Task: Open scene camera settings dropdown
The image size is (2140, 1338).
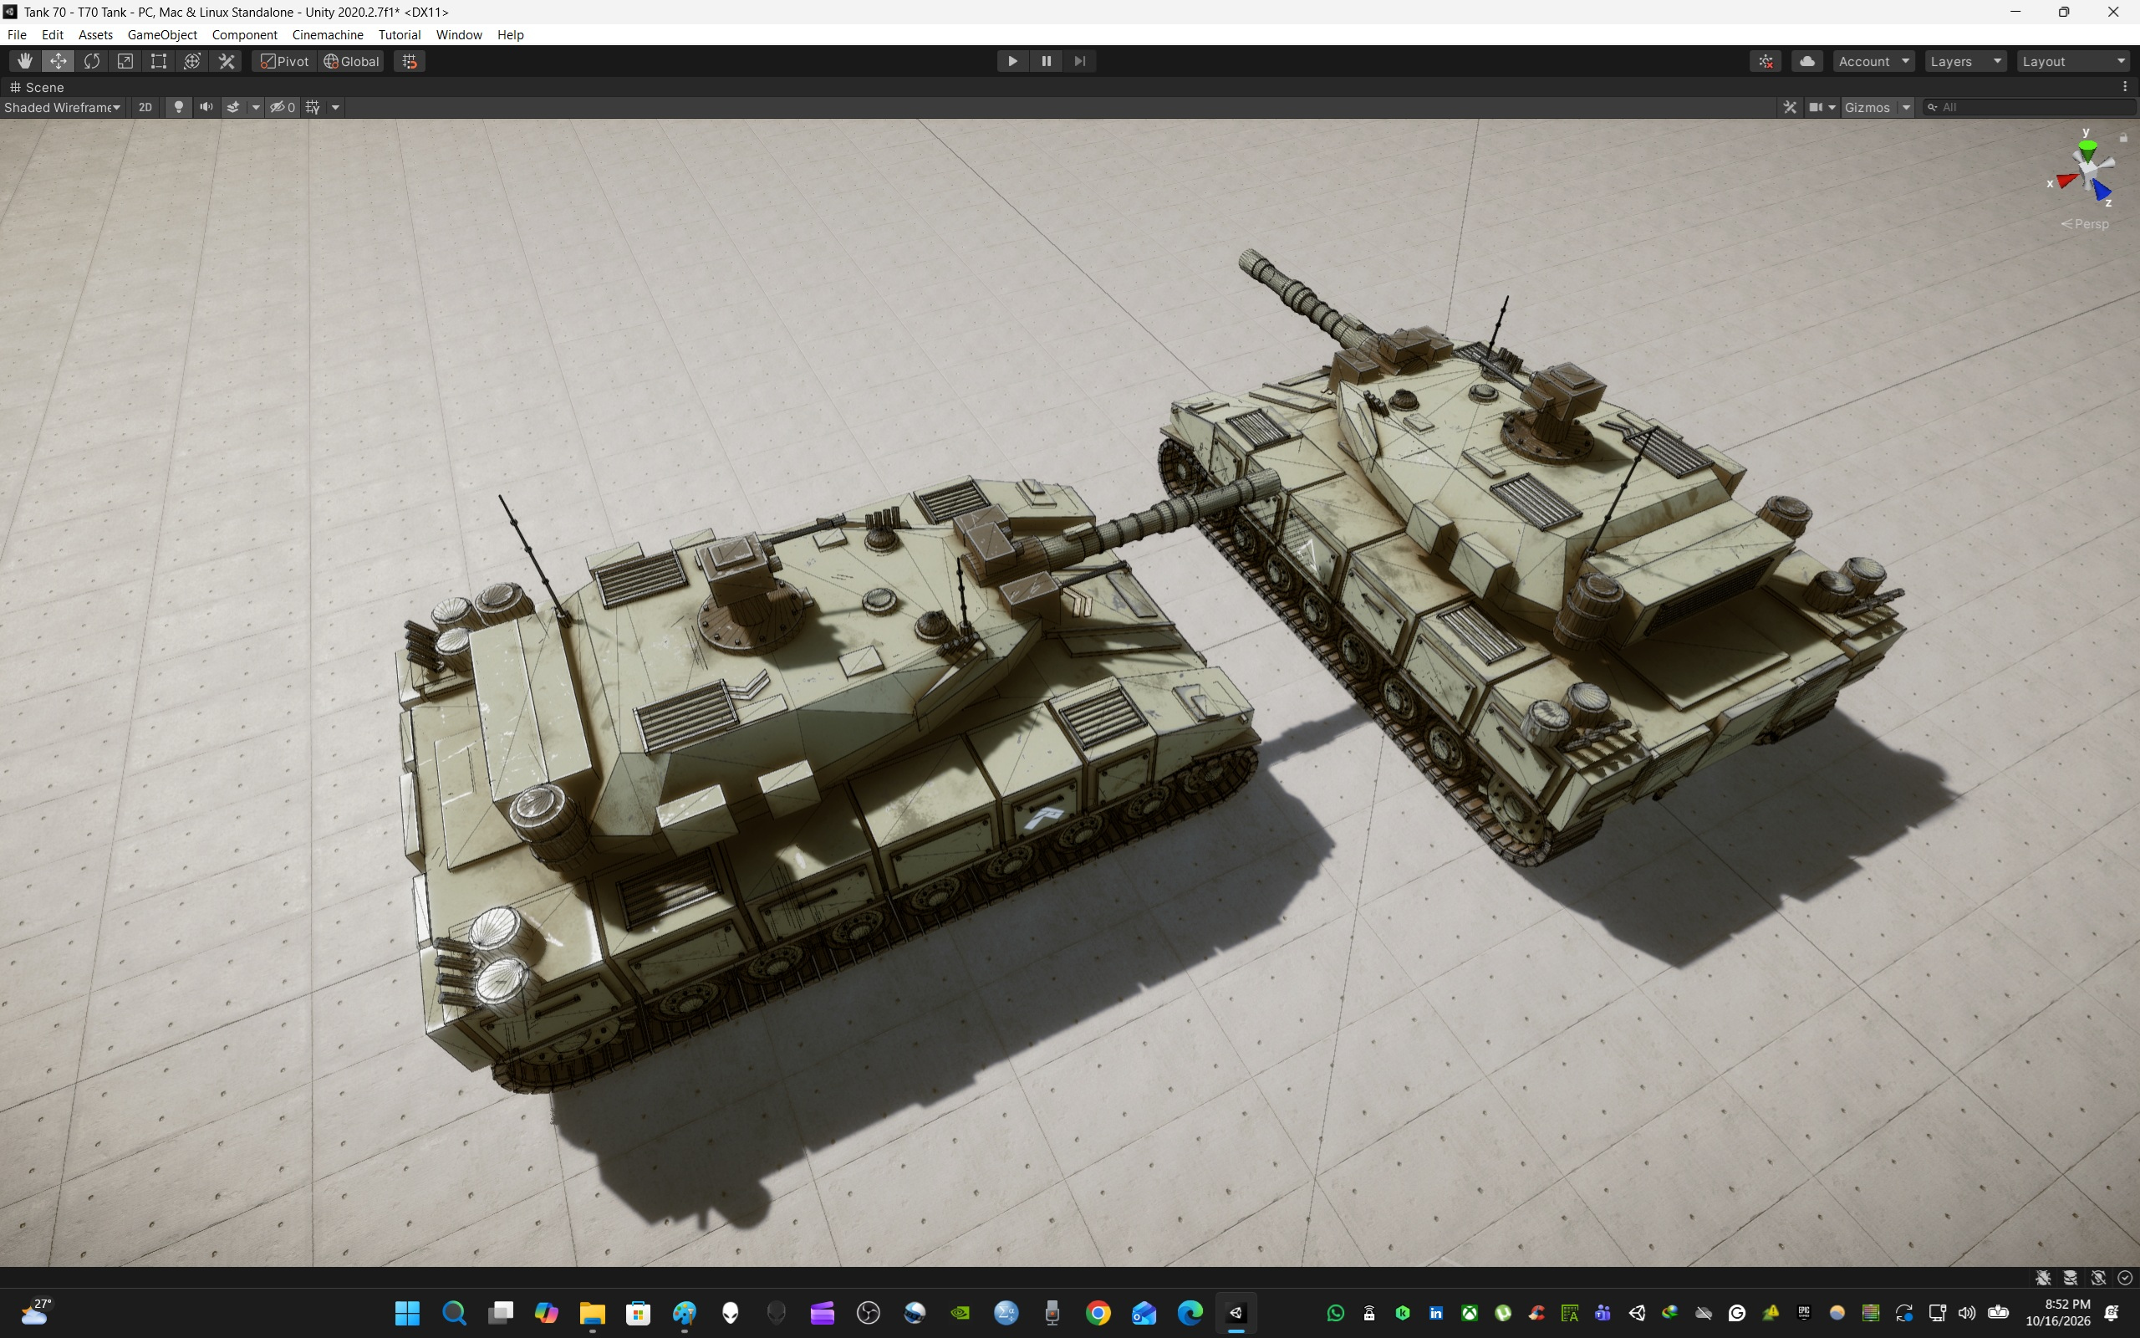Action: pos(1822,107)
